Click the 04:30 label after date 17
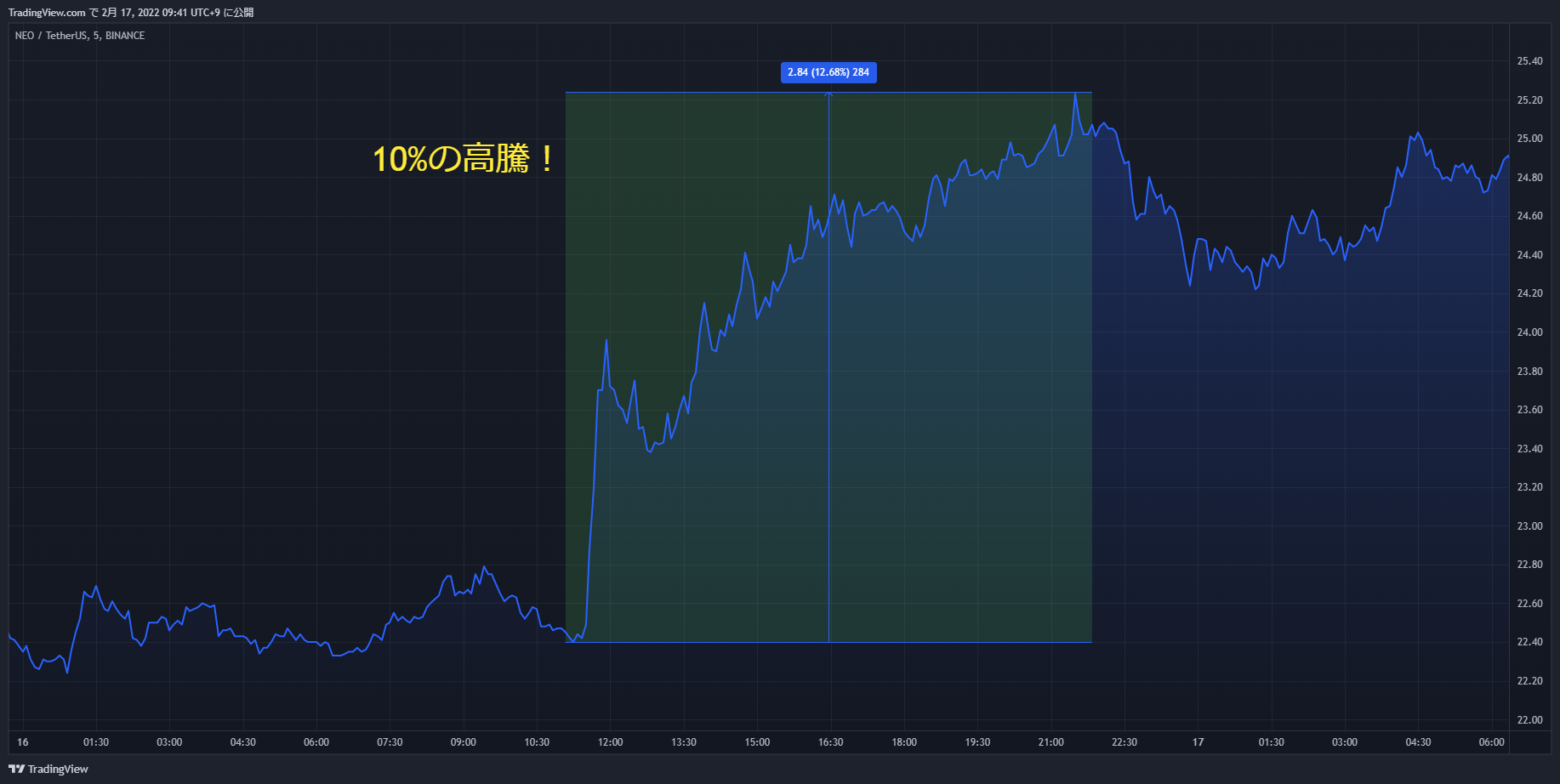Screen dimensions: 1560x784 [1418, 742]
